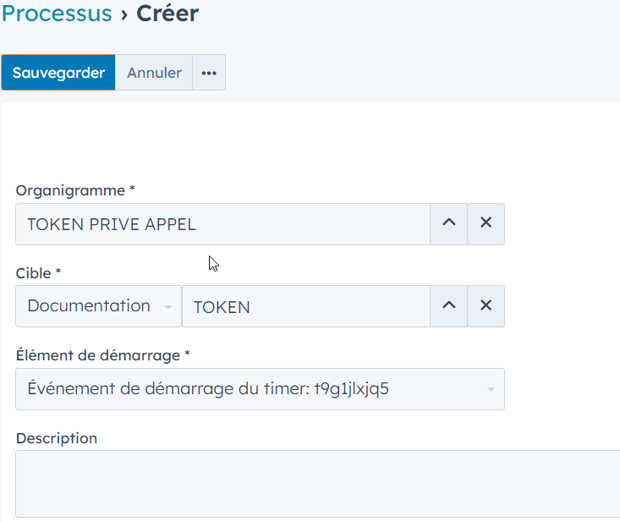Image resolution: width=620 pixels, height=522 pixels.
Task: Open the Documentation type dropdown
Action: [98, 306]
